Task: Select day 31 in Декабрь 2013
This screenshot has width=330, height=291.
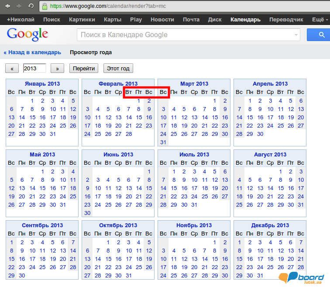Action: pos(260,275)
